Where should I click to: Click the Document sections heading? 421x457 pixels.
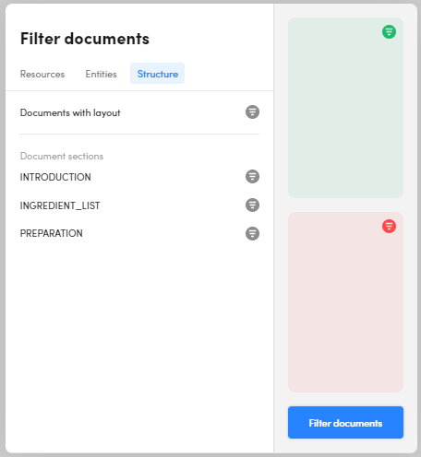point(62,156)
